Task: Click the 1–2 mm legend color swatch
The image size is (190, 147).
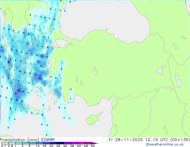Action: (x=19, y=143)
